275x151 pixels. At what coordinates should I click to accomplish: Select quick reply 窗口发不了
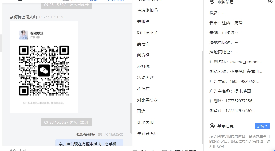(147, 32)
